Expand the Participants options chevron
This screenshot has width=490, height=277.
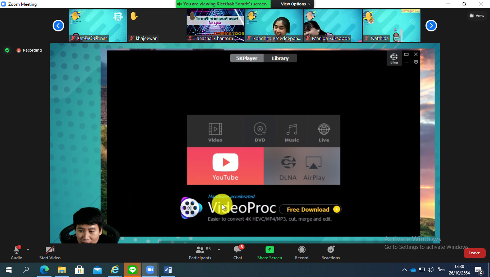pyautogui.click(x=219, y=250)
